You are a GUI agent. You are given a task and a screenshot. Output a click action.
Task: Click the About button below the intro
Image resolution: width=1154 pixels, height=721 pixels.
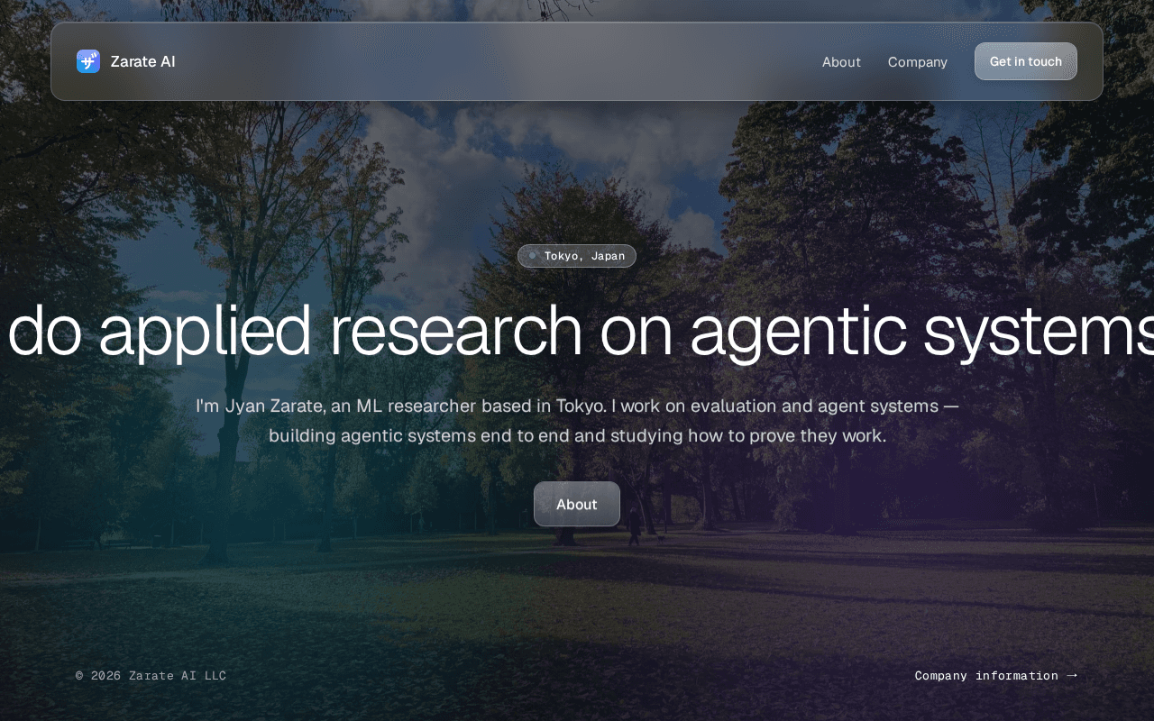pyautogui.click(x=577, y=504)
